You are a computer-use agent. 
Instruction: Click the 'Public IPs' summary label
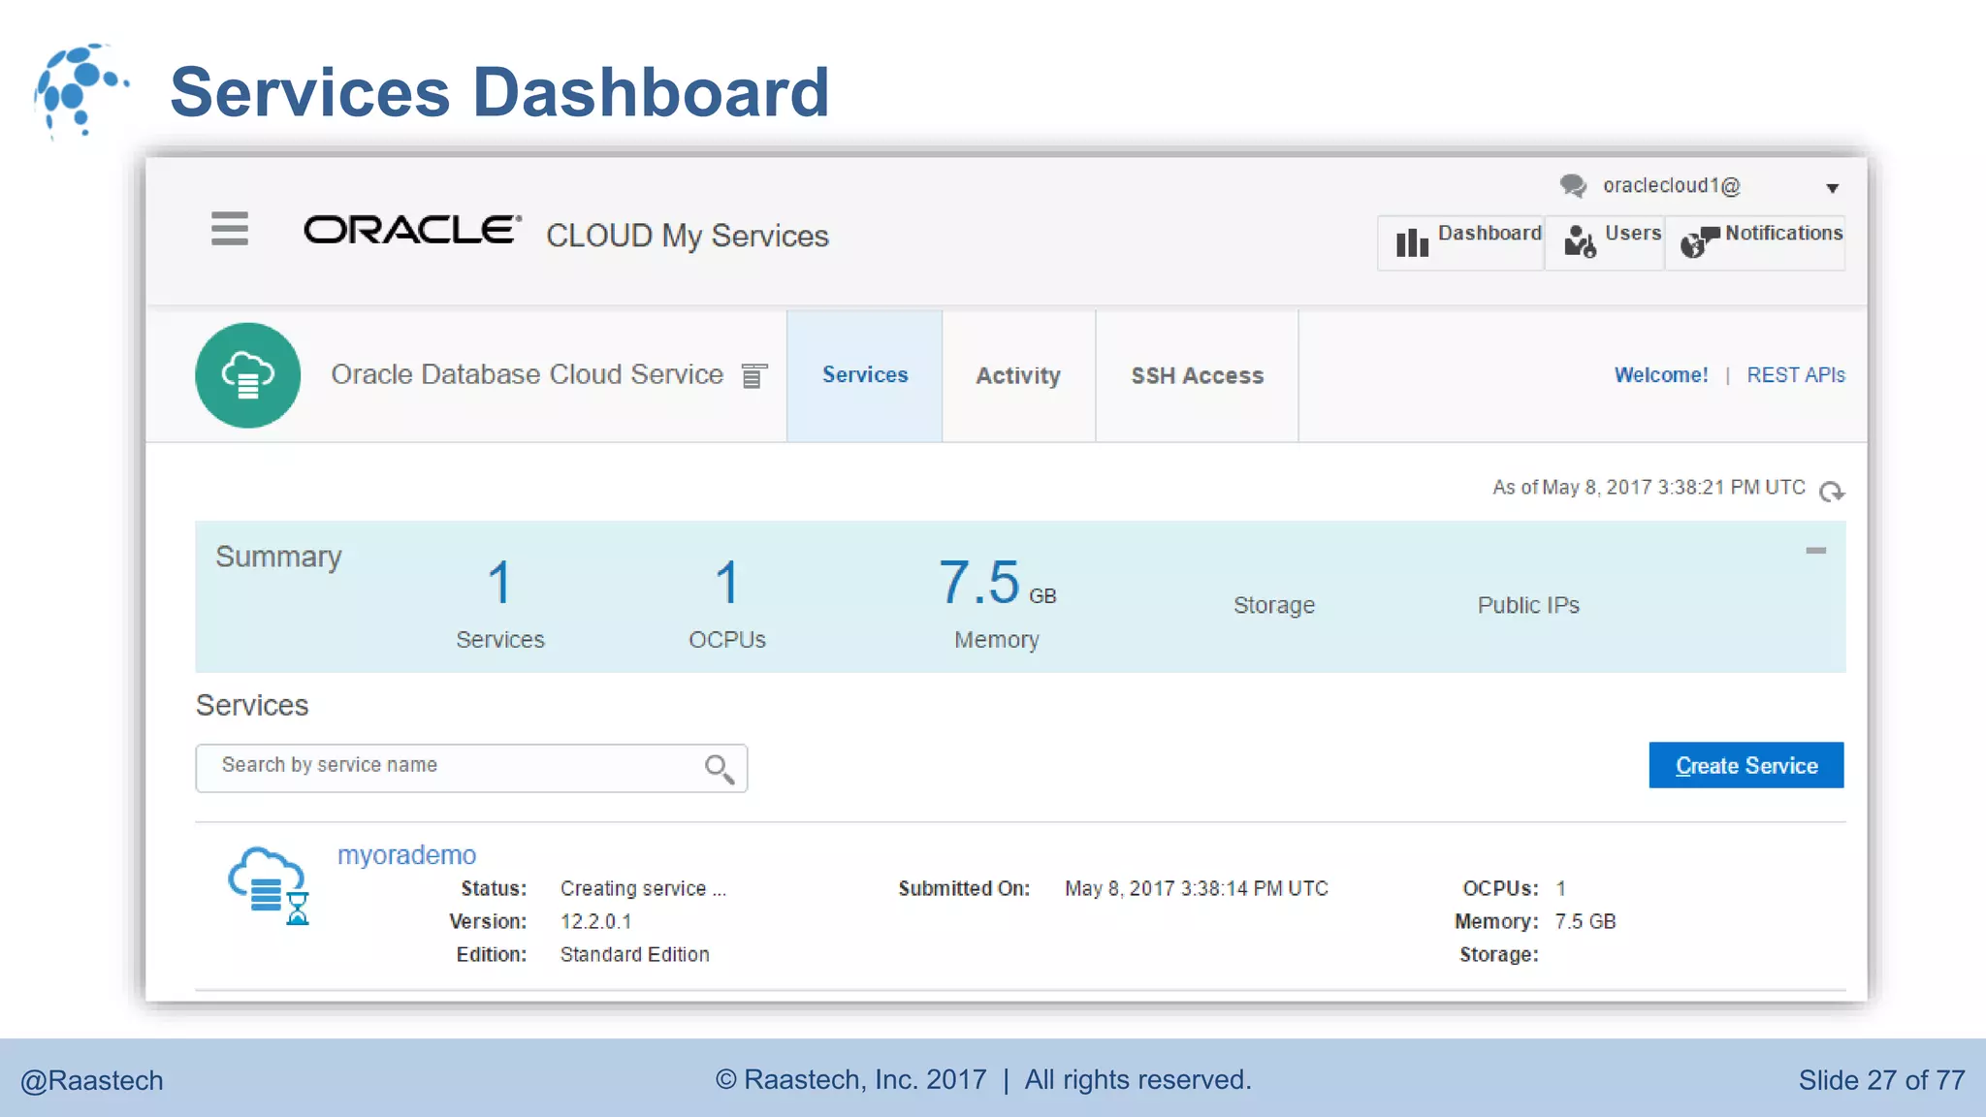[x=1528, y=605]
